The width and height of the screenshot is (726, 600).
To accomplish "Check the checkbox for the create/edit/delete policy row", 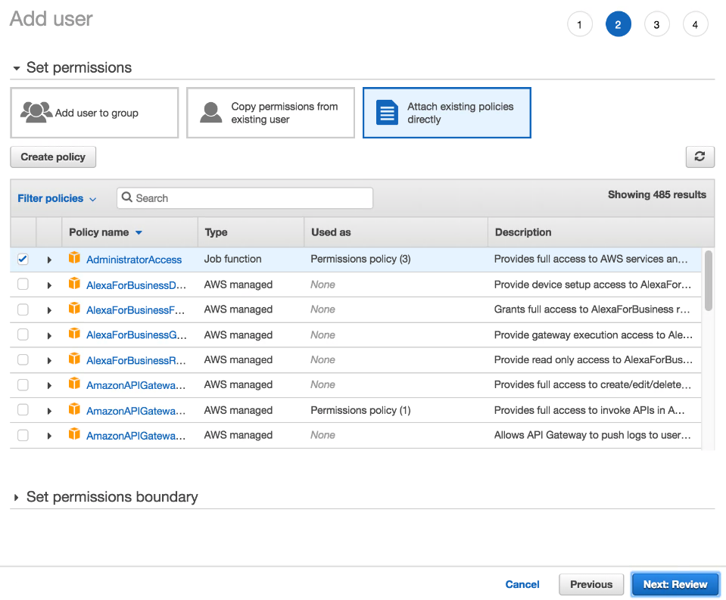I will click(23, 385).
